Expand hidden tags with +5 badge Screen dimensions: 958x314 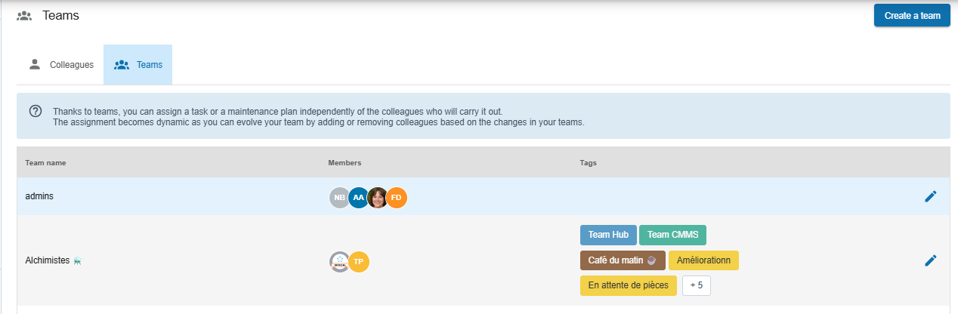click(x=696, y=285)
